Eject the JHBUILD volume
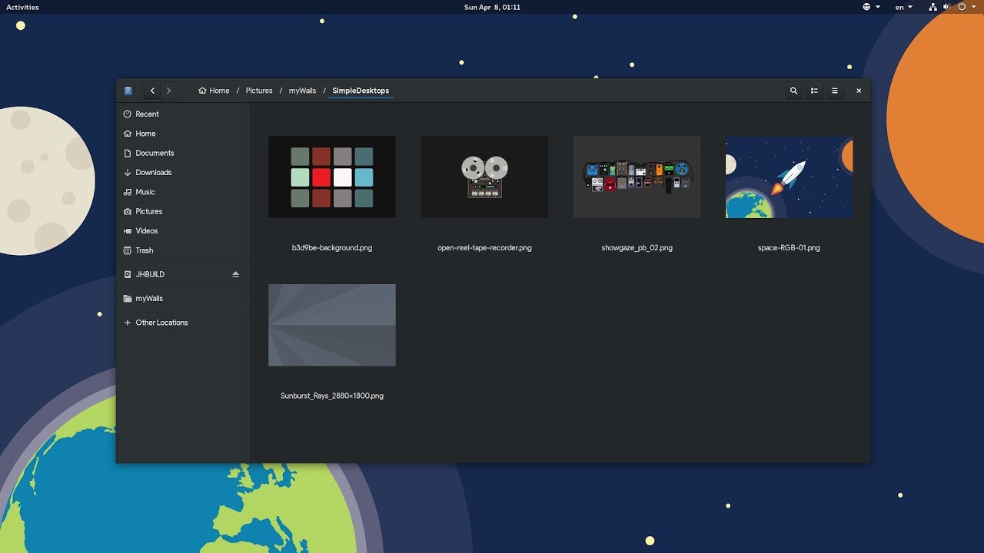Screen dimensions: 984x553 click(x=236, y=274)
